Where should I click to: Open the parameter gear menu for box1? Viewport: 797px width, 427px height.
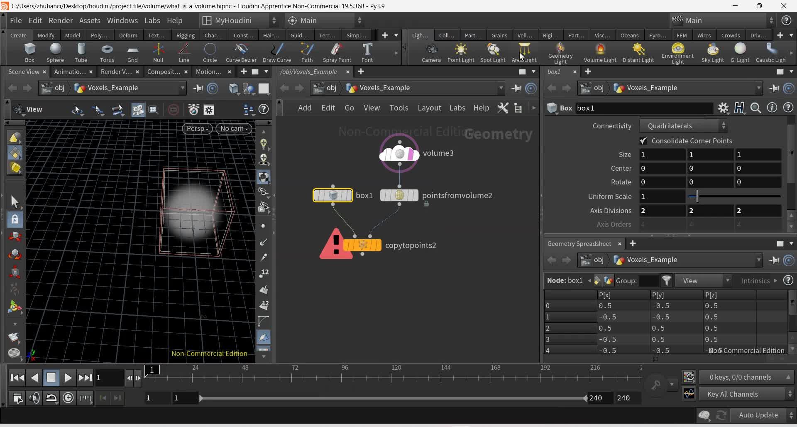[x=723, y=108]
